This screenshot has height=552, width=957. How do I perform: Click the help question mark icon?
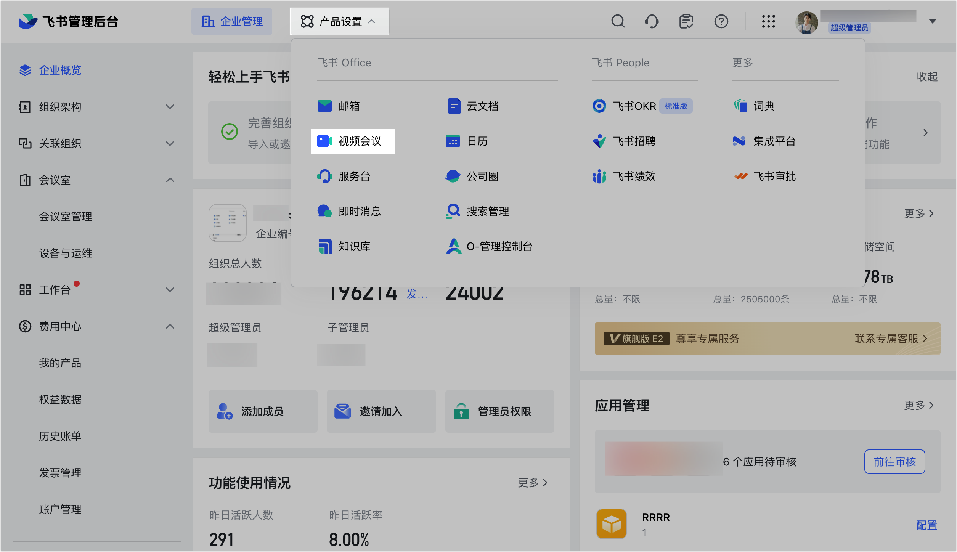click(721, 21)
